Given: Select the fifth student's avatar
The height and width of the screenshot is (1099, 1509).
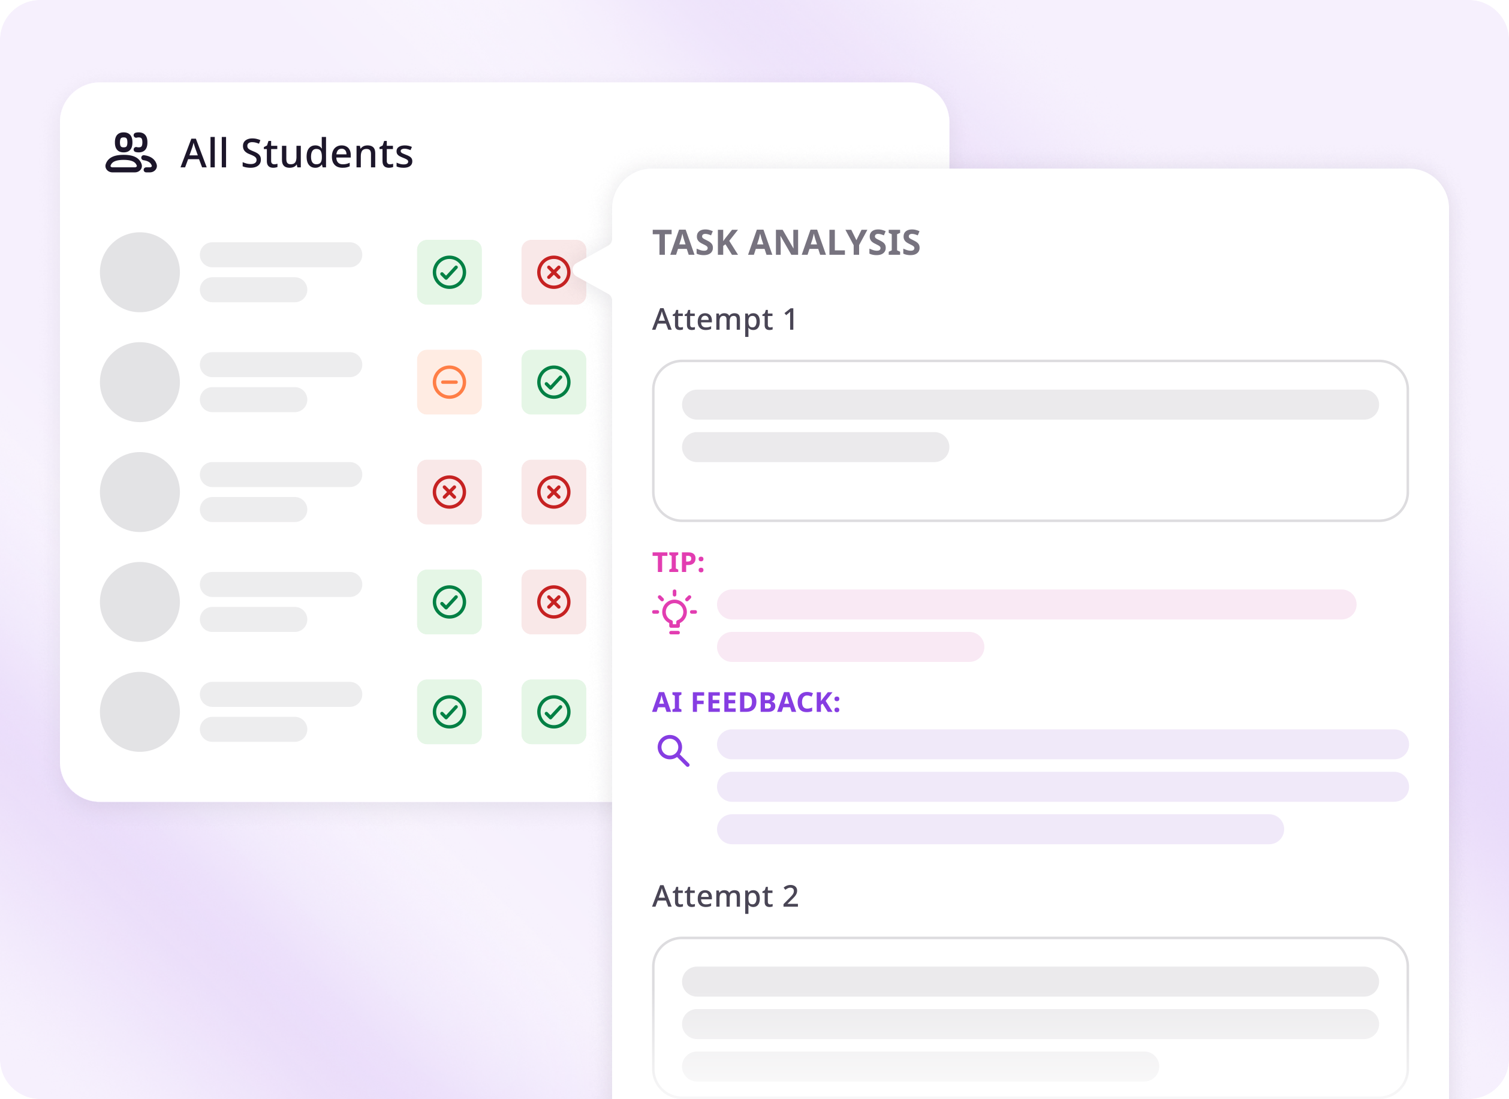Looking at the screenshot, I should point(140,711).
